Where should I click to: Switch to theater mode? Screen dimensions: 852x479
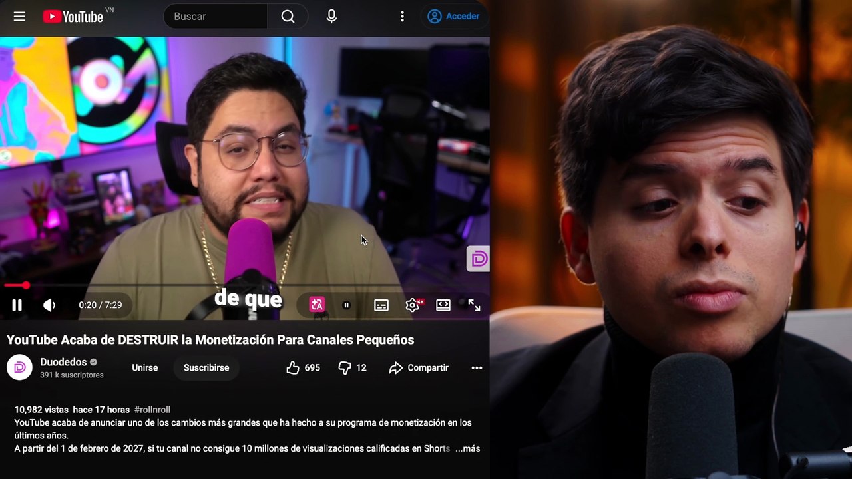coord(443,305)
